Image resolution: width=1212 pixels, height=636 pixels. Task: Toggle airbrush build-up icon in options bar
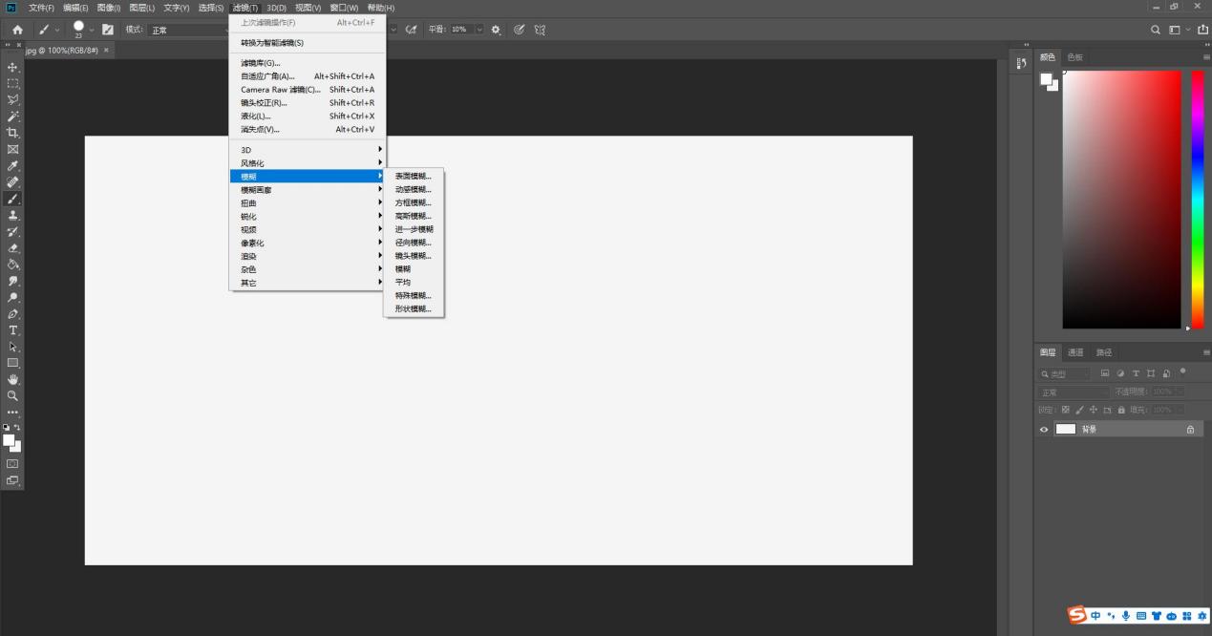click(x=412, y=30)
